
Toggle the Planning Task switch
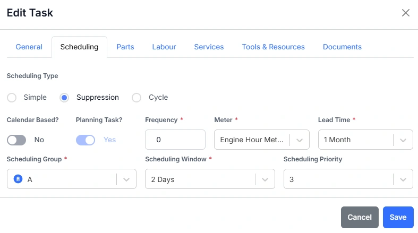[x=86, y=140]
